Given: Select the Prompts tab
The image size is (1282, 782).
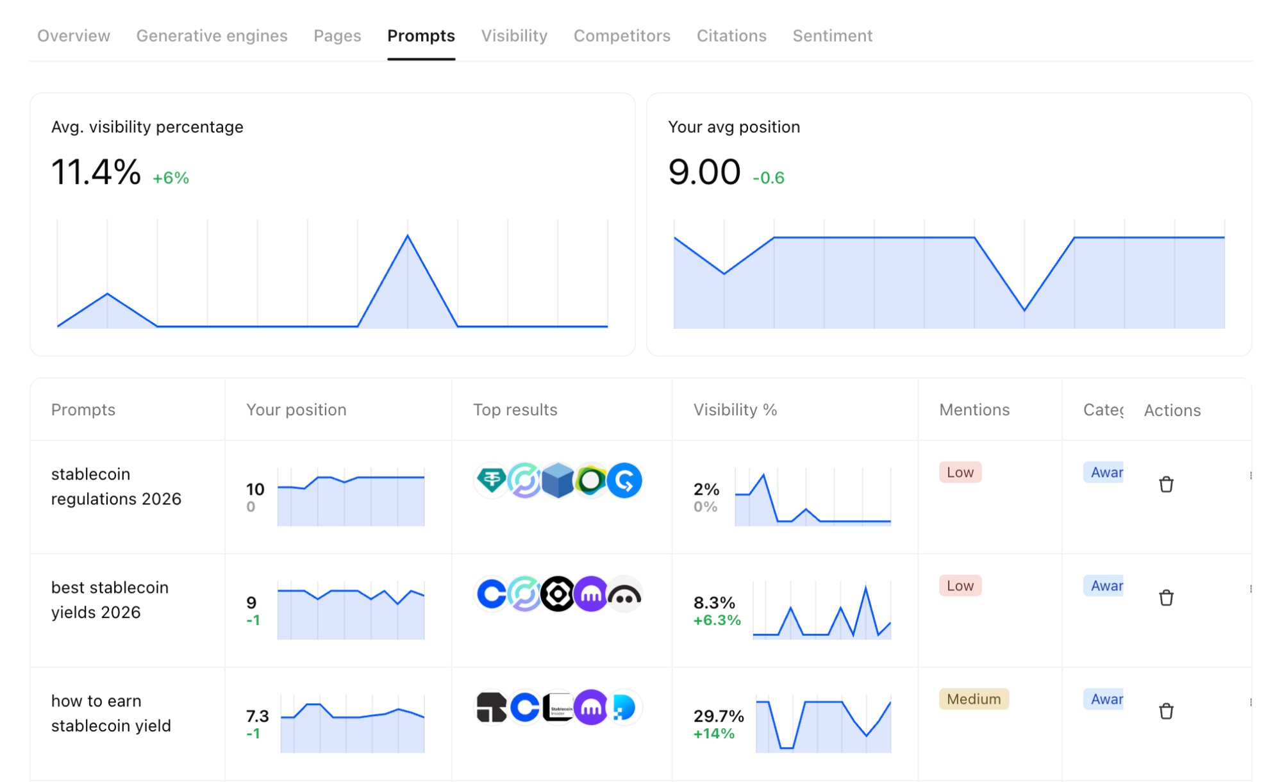Looking at the screenshot, I should click(x=421, y=36).
